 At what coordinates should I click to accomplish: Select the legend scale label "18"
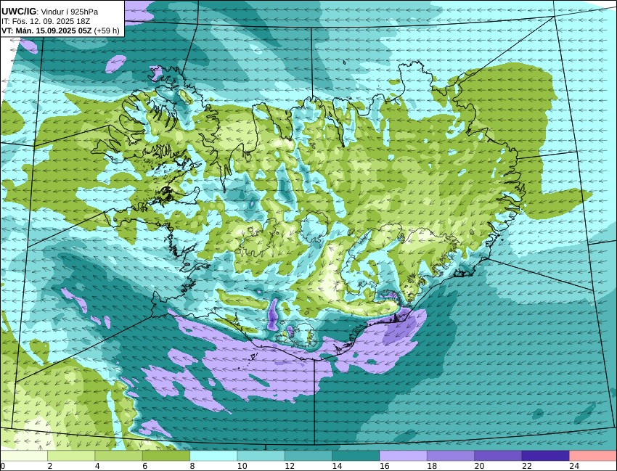432,466
